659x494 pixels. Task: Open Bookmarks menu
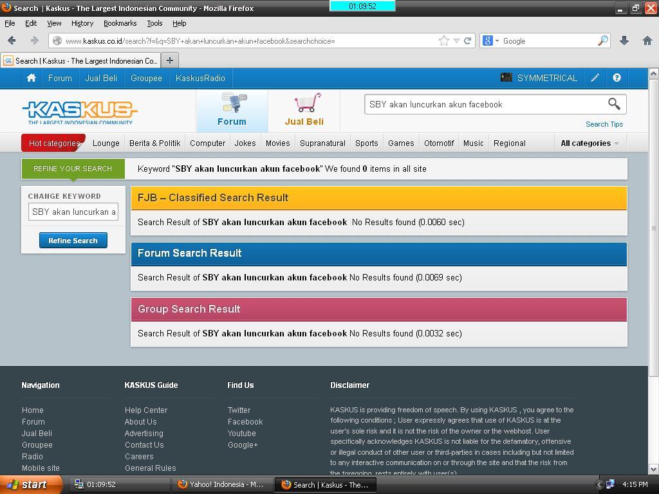tap(120, 23)
